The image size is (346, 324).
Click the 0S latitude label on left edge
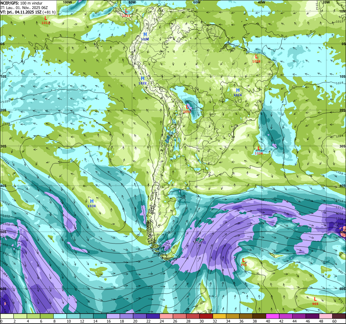coord(2,44)
